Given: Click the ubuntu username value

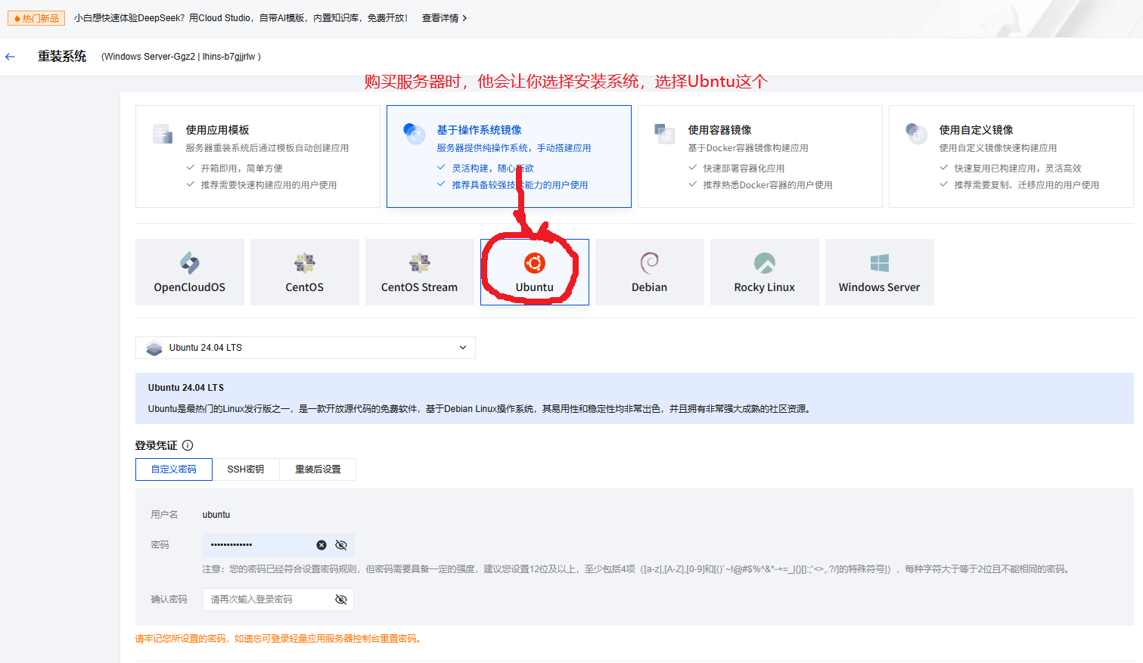Looking at the screenshot, I should pyautogui.click(x=216, y=515).
